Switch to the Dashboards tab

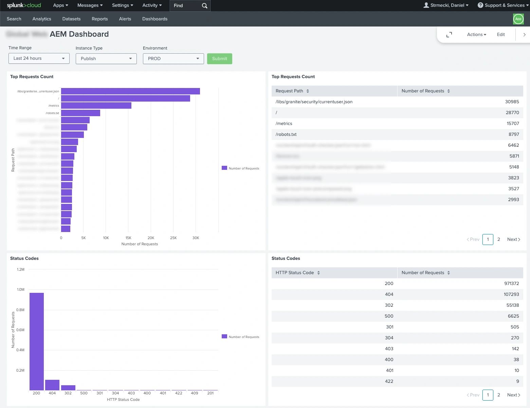point(155,19)
